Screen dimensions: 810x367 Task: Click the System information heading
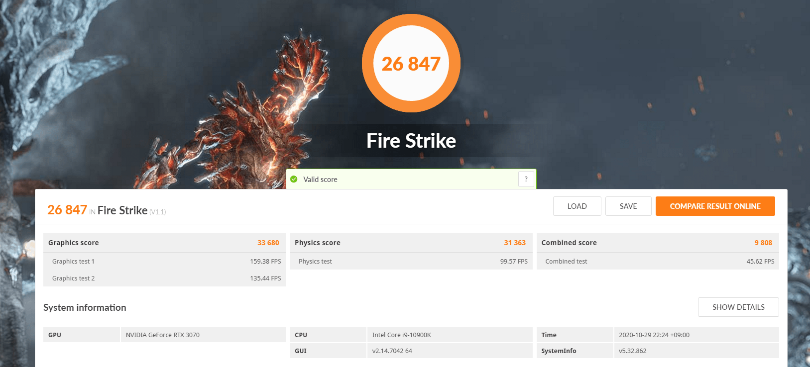[85, 307]
